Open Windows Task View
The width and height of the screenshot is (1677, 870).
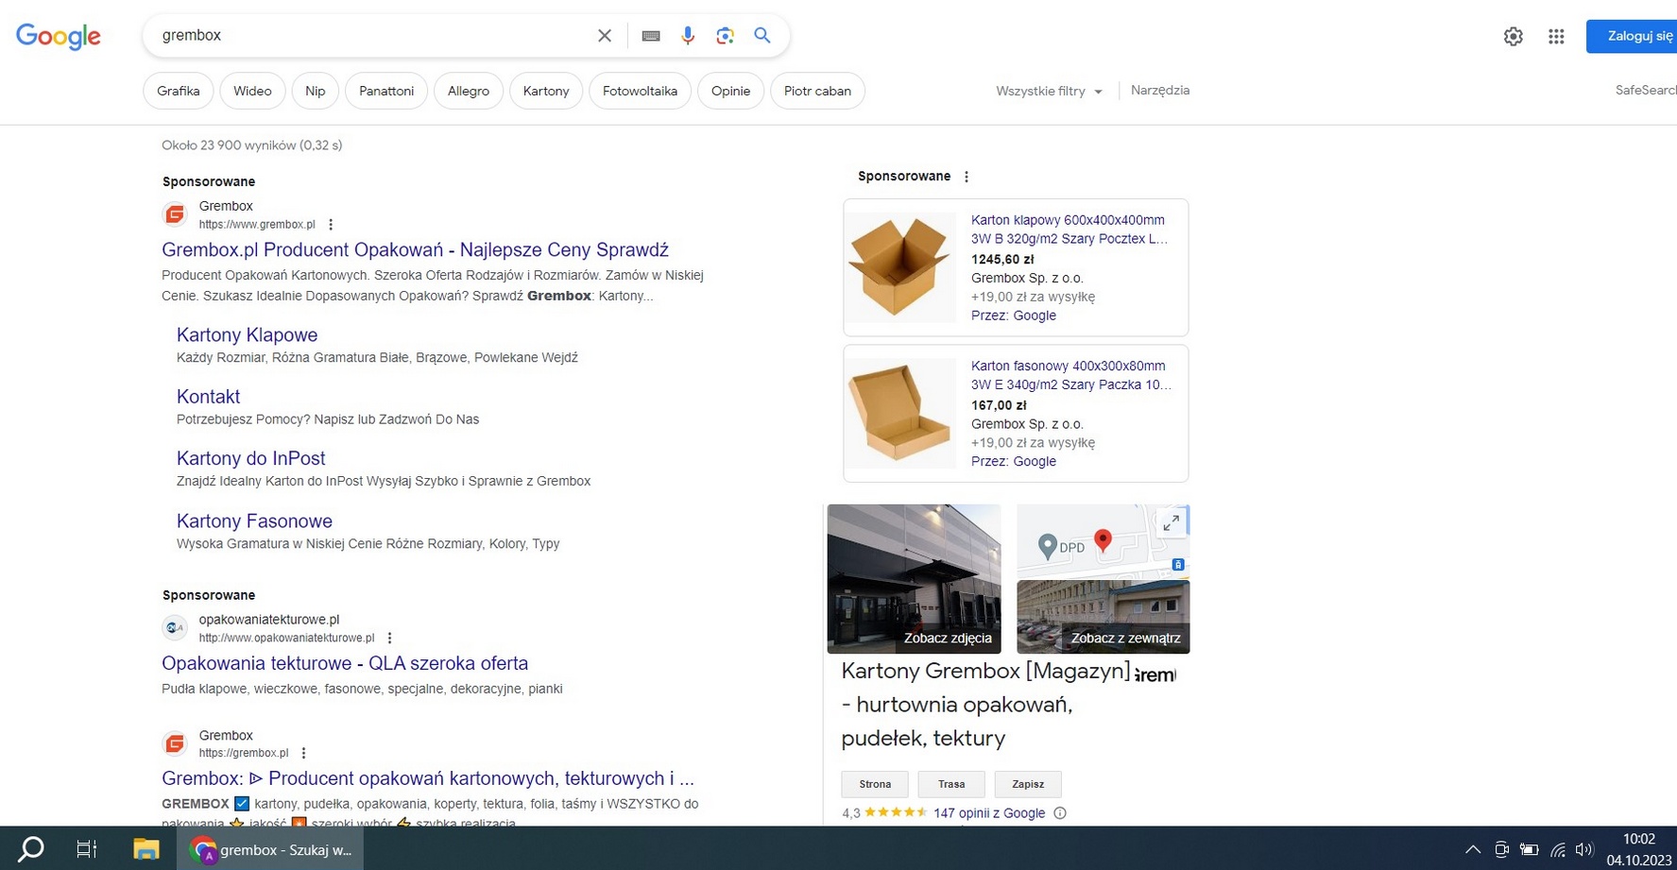click(x=87, y=849)
